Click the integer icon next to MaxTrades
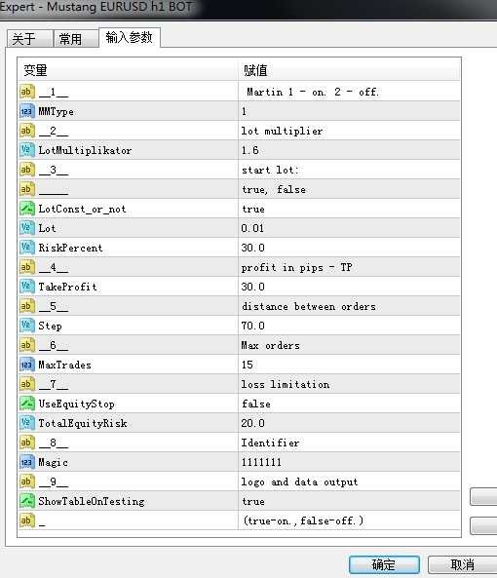 27,365
